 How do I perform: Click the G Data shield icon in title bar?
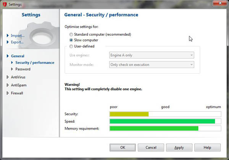pyautogui.click(x=5, y=4)
